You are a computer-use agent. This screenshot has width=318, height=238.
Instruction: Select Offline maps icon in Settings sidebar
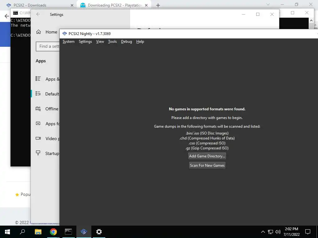[x=38, y=109]
